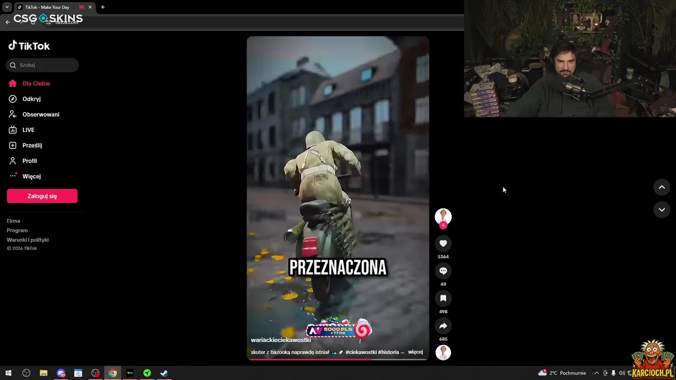
Task: Click the three-dots icon beside Więcej
Action: (x=13, y=176)
